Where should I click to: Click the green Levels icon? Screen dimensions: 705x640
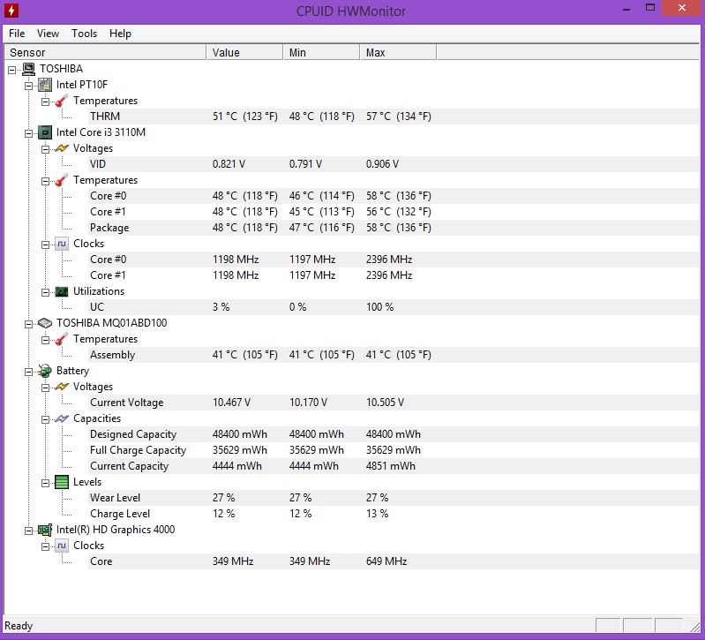[62, 482]
